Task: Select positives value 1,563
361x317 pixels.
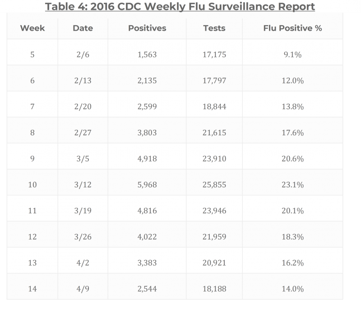Action: pyautogui.click(x=147, y=55)
